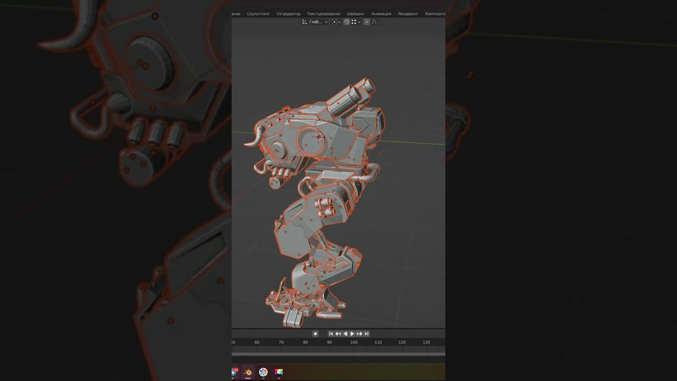Play the animation in reverse
This screenshot has width=677, height=381.
click(345, 333)
